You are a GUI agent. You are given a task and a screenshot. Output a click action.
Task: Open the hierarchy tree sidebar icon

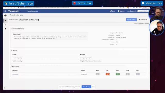(x=5, y=25)
